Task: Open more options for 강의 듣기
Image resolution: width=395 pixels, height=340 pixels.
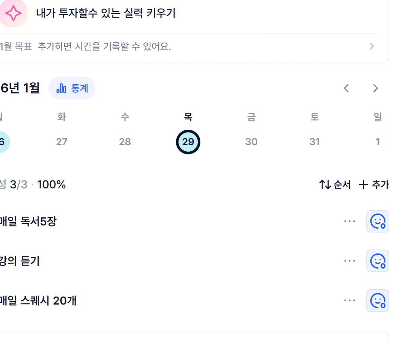Action: pos(349,261)
